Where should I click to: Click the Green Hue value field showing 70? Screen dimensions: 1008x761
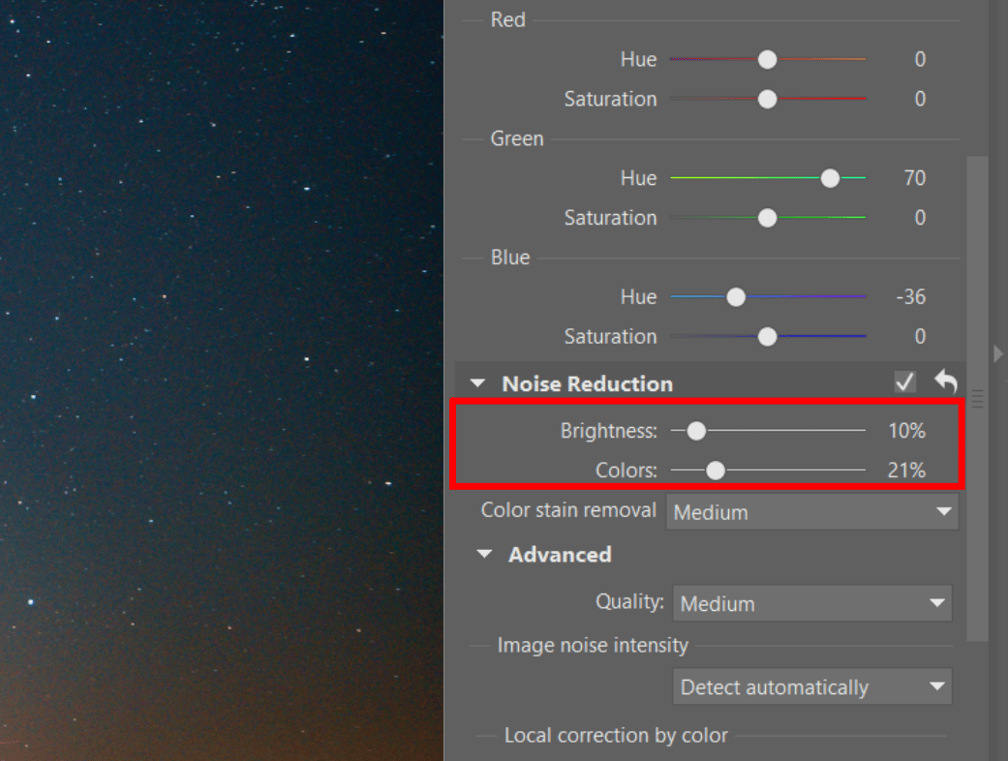point(913,178)
